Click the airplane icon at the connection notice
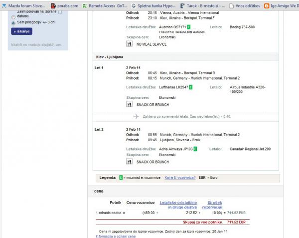Viewport: 299px width, 238px height. pos(136,116)
